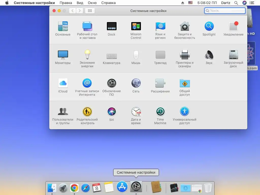Open the Окно menu
This screenshot has height=195, width=260.
pos(92,3)
